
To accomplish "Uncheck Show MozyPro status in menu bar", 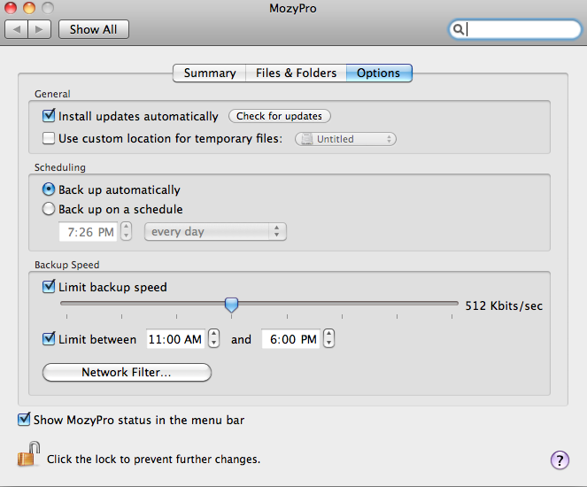I will tap(24, 420).
